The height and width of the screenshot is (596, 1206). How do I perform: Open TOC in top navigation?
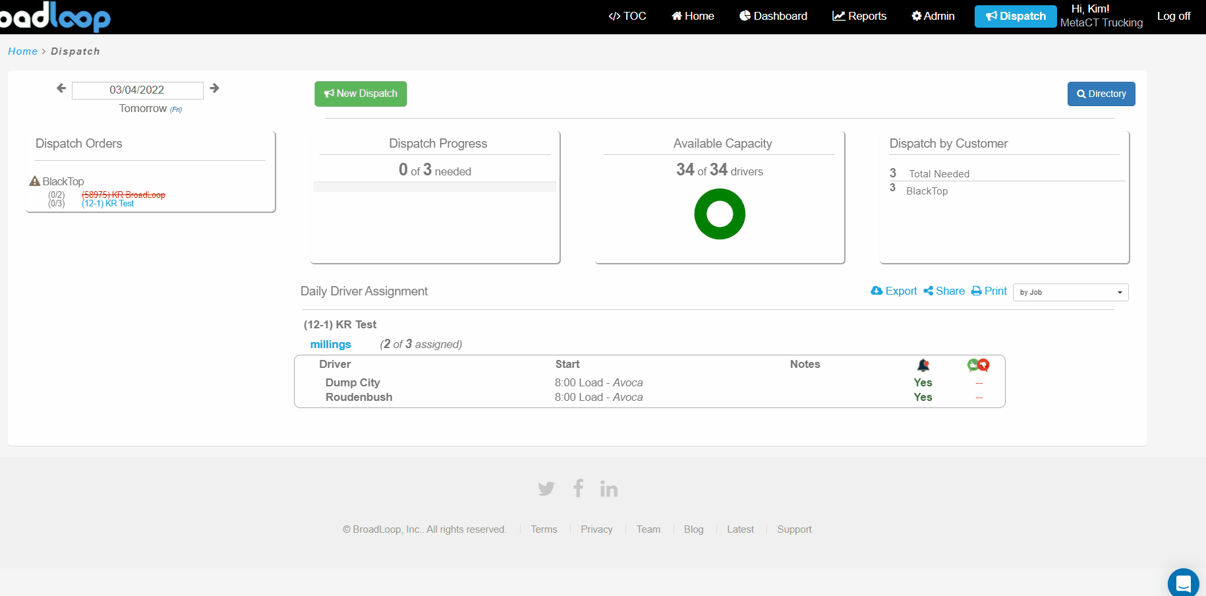627,16
